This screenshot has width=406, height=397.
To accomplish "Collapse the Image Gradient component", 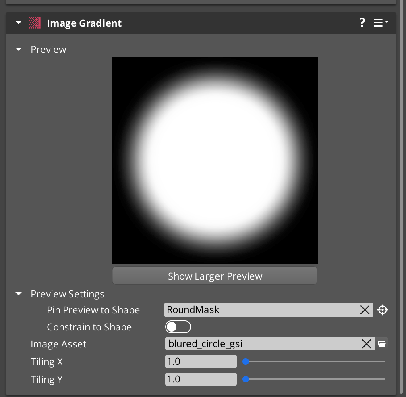I will (x=19, y=23).
